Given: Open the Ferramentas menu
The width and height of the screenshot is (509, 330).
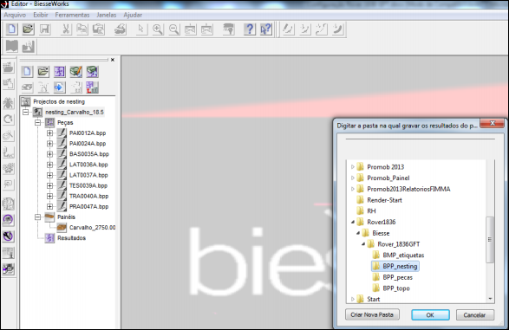Looking at the screenshot, I should click(72, 15).
